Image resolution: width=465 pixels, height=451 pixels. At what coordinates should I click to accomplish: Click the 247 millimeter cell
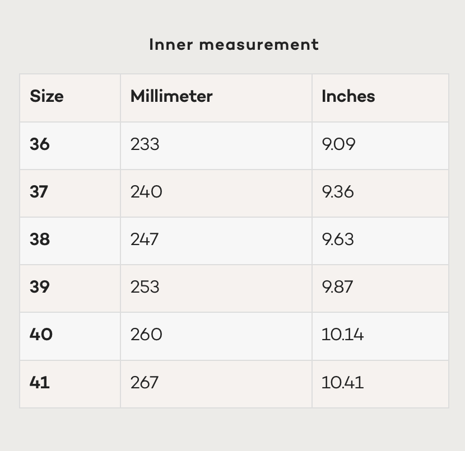point(145,239)
